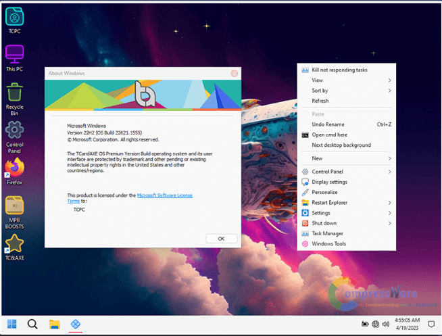Expand the Control Panel submenu chevron
The image size is (442, 336).
389,172
